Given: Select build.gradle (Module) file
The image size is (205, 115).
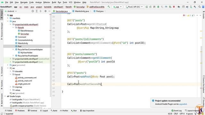Looking at the screenshot, I should [28, 103].
